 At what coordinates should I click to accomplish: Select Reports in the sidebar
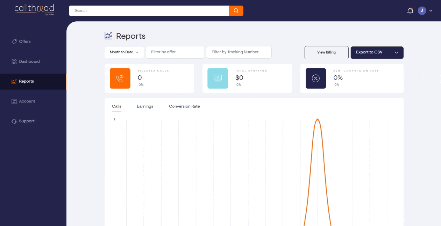coord(33,81)
